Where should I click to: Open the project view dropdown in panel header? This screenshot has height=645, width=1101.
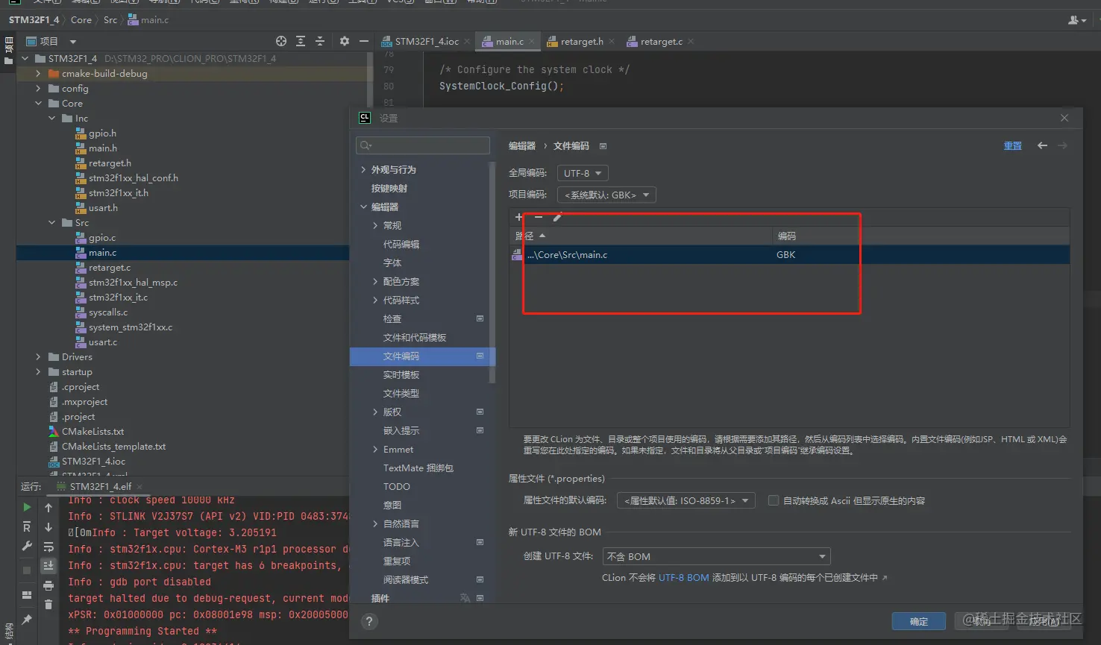click(x=72, y=42)
